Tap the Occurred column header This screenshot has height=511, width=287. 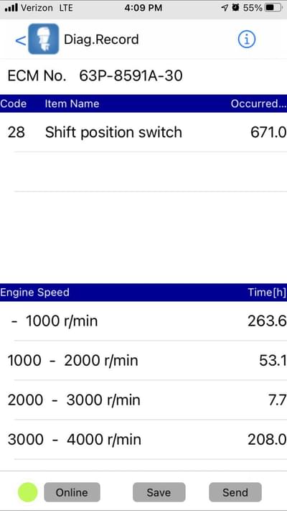coord(259,103)
